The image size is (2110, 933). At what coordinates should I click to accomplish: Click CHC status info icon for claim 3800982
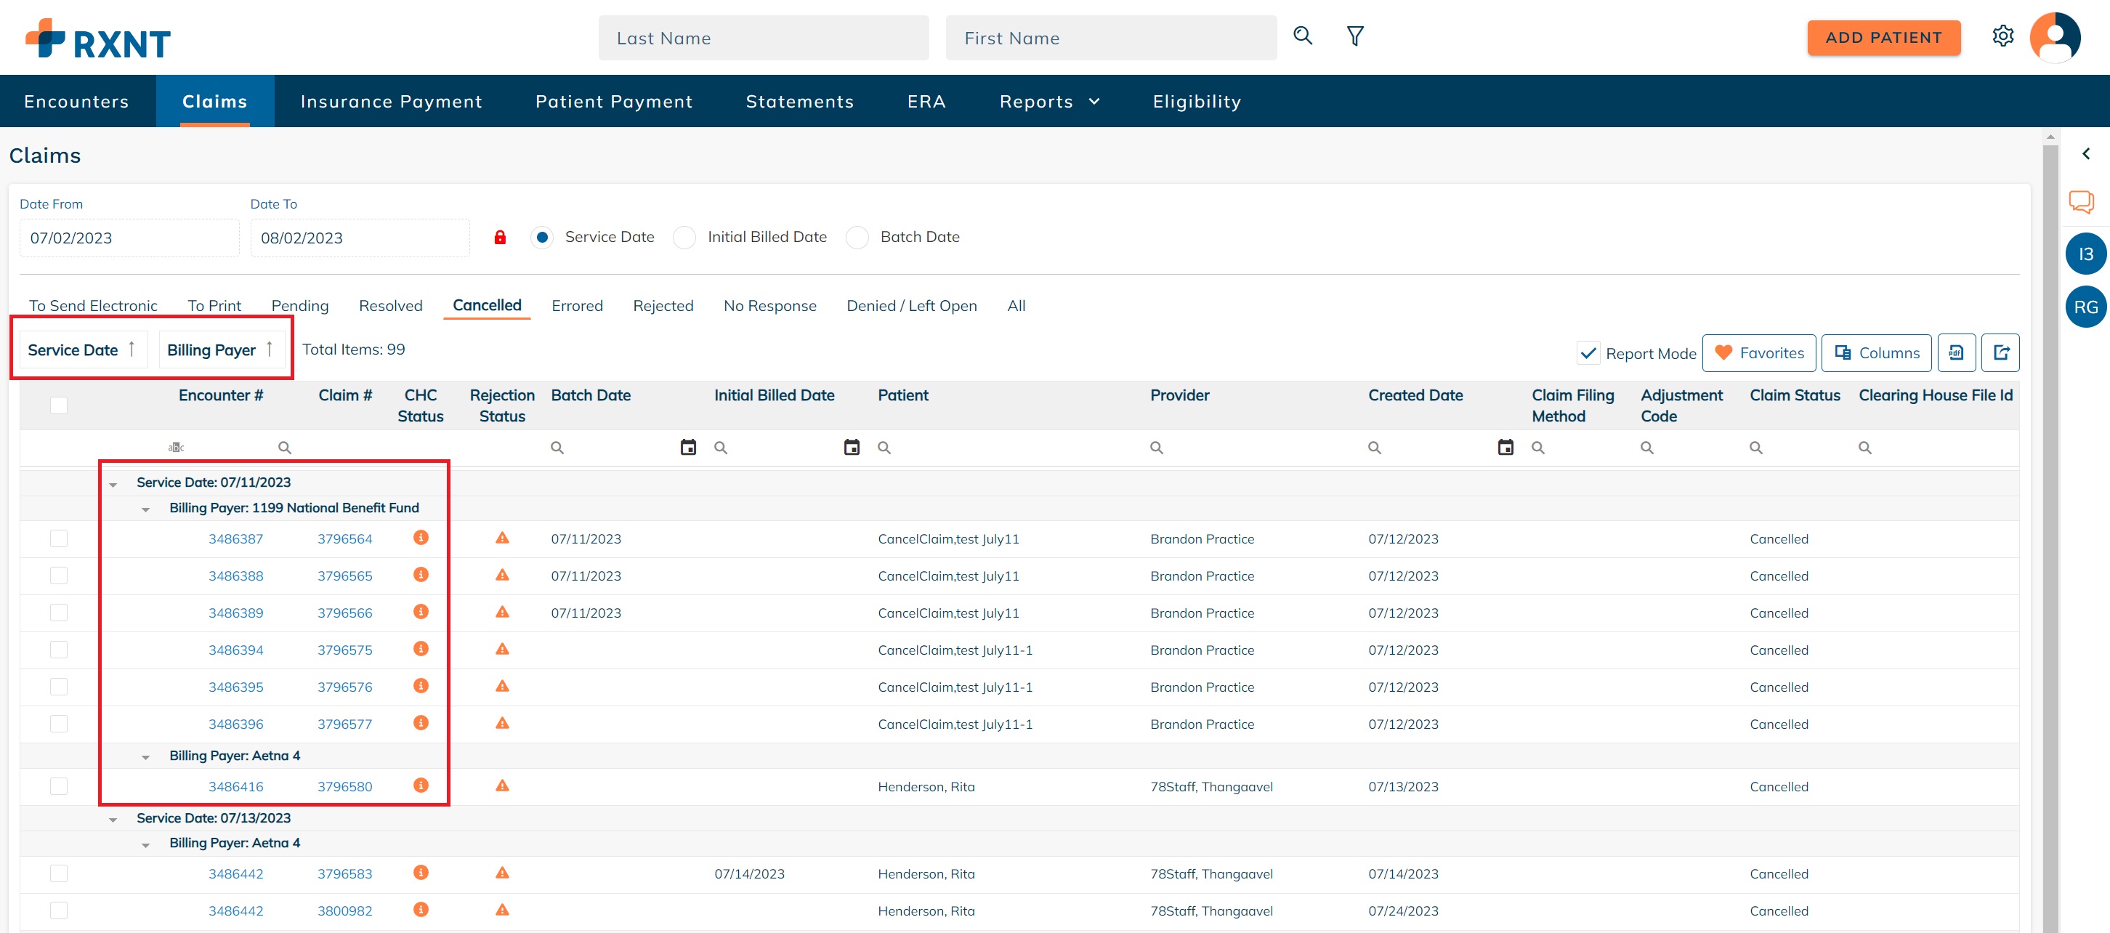[x=421, y=910]
